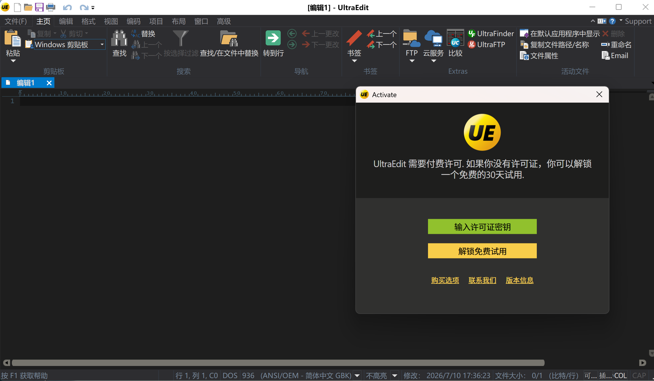Open a file with the folder icon
This screenshot has height=381, width=654.
click(x=28, y=7)
